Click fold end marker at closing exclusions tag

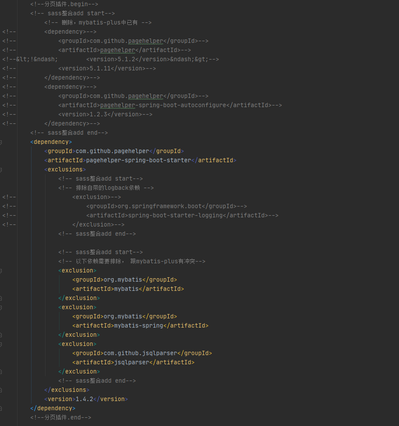point(1,390)
